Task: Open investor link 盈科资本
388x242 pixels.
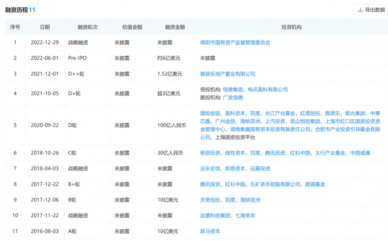Action: (235, 113)
